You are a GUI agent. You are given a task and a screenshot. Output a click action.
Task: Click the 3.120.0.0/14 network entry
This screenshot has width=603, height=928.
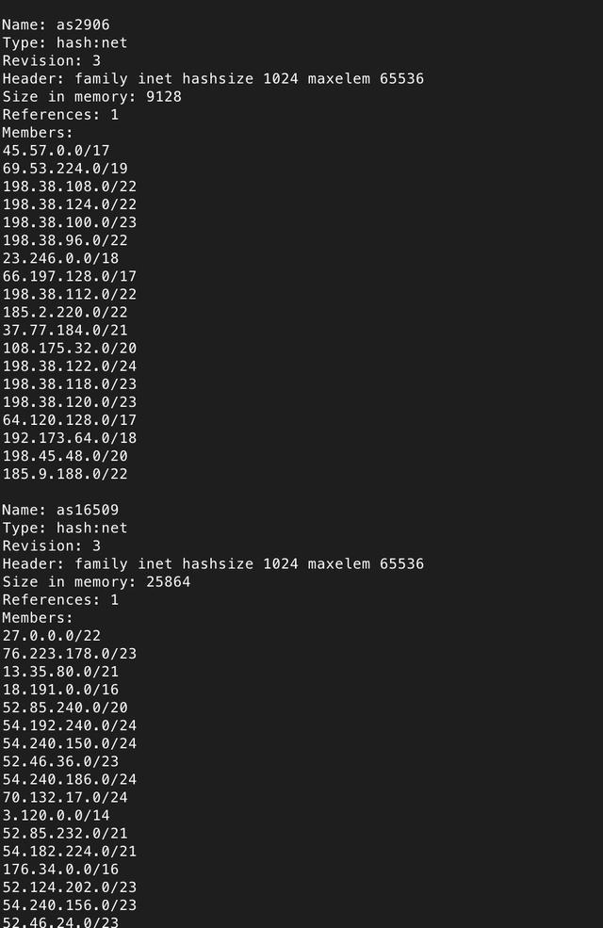[x=56, y=816]
